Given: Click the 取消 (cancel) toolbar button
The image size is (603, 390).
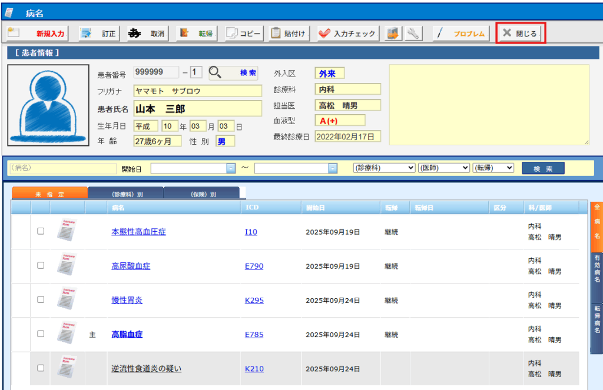Looking at the screenshot, I should (x=147, y=34).
